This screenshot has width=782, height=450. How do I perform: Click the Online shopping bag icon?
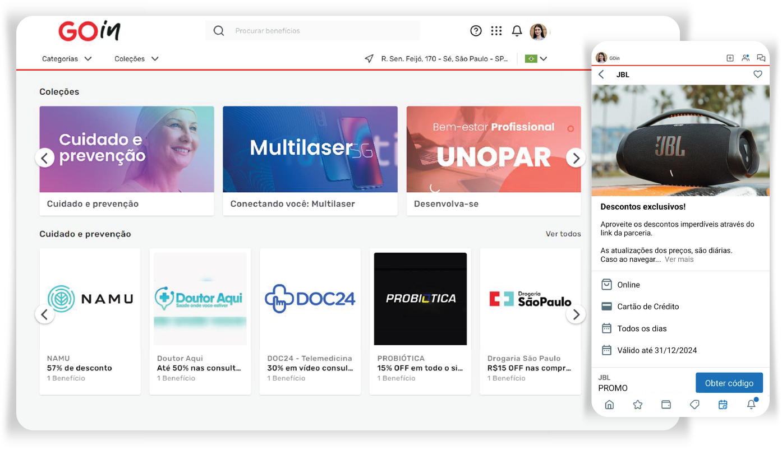(606, 285)
